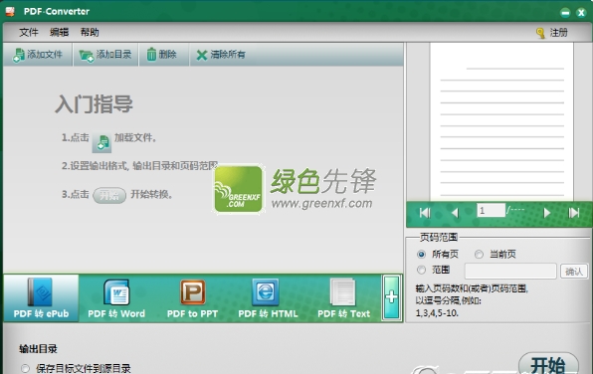Click the green plus button for more formats
Screen dimensions: 593x374
(391, 297)
